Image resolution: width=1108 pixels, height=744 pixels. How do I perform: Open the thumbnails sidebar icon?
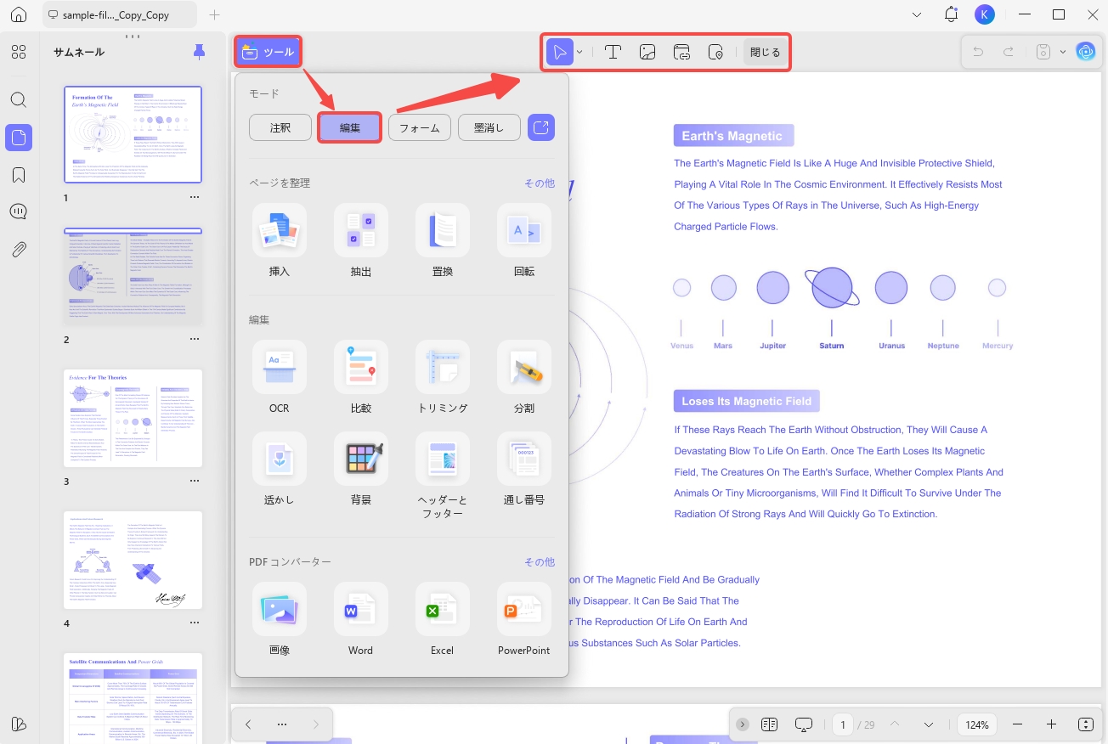[19, 137]
